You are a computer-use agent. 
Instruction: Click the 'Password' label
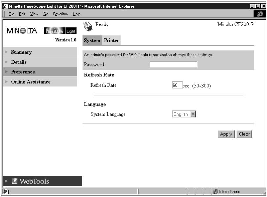coord(94,64)
